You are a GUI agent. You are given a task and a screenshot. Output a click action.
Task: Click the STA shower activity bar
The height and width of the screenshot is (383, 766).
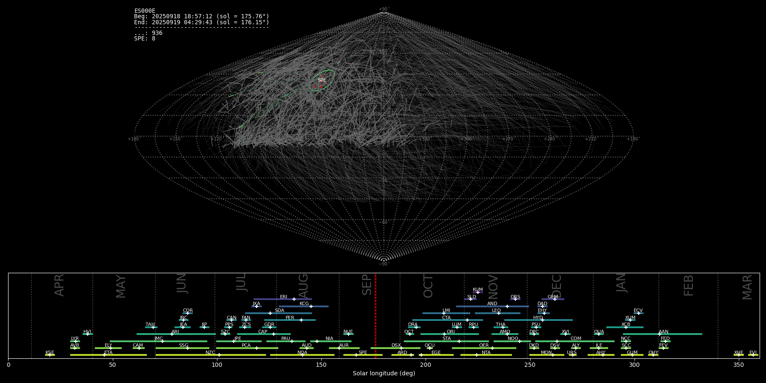point(446,341)
